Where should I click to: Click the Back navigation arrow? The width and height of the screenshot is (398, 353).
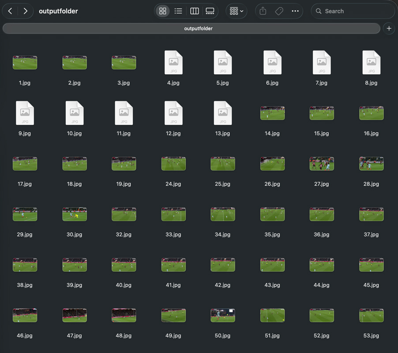[x=10, y=11]
